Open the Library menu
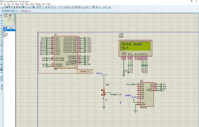This screenshot has height=127, width=199. tap(32, 4)
